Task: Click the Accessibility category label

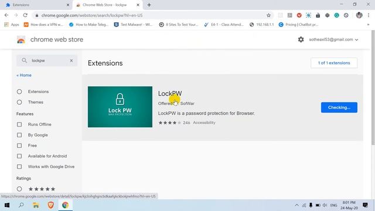Action: pyautogui.click(x=204, y=122)
